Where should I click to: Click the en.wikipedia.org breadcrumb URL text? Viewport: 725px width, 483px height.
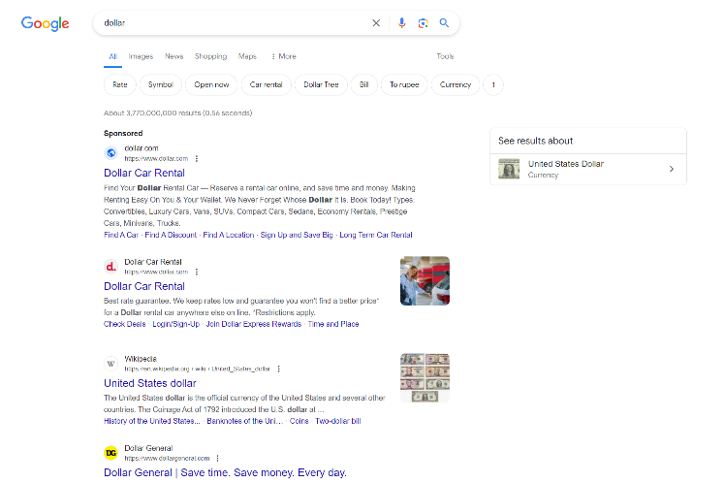tap(198, 370)
